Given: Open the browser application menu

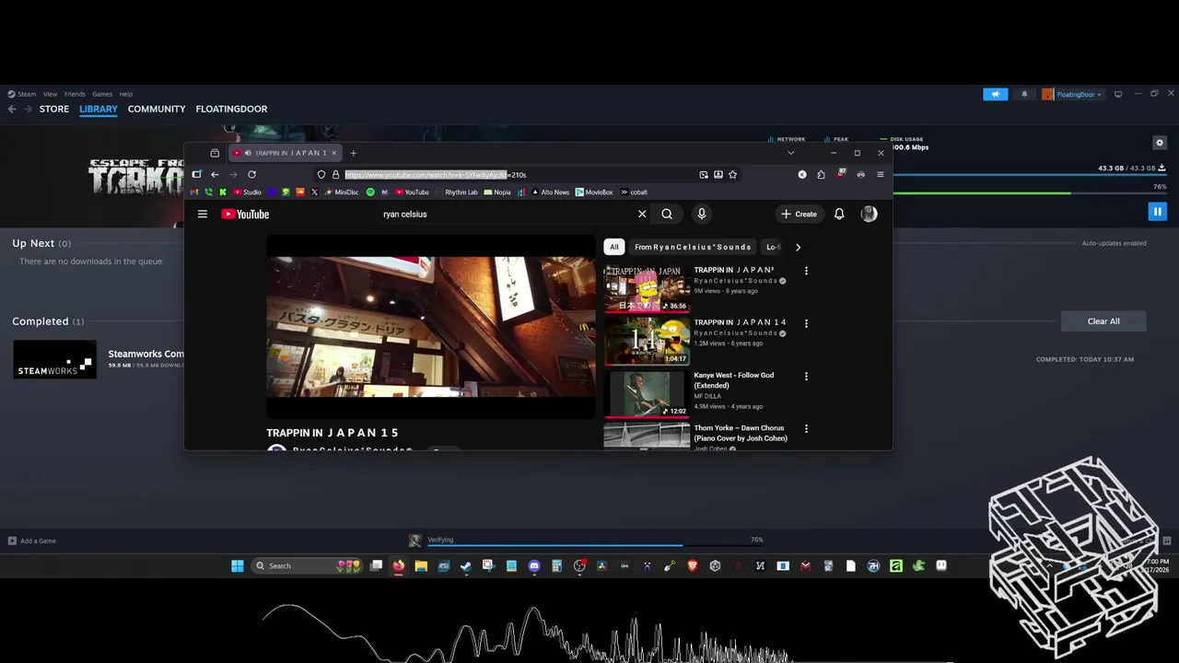Looking at the screenshot, I should point(880,174).
